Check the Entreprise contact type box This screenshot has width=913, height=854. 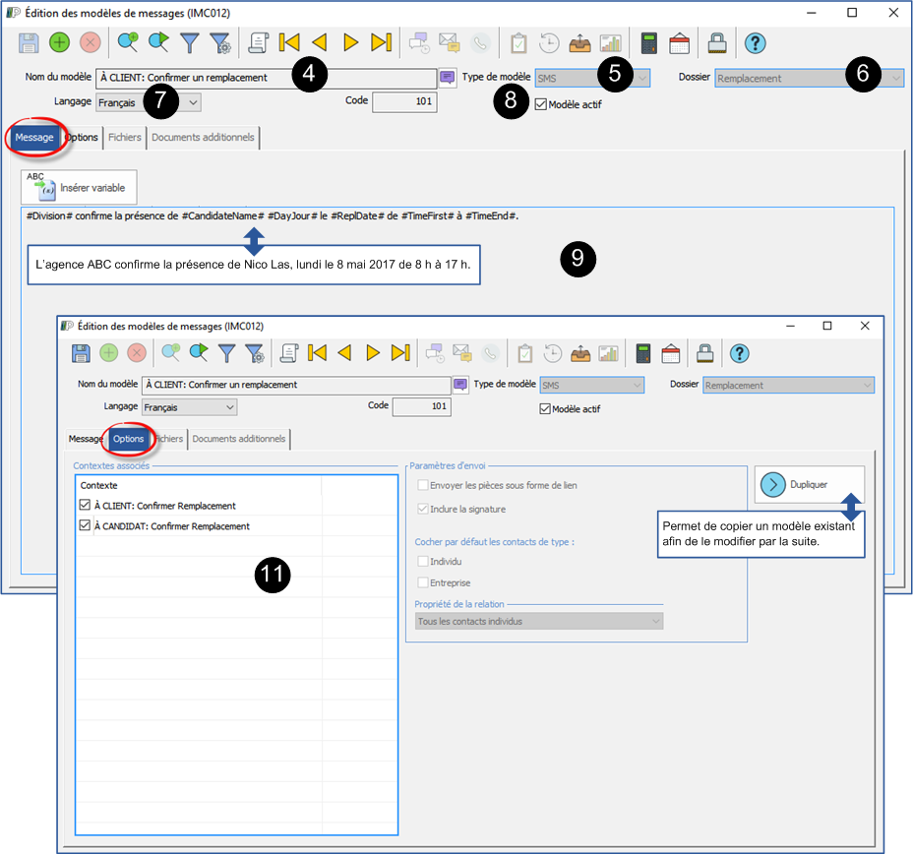click(x=423, y=582)
